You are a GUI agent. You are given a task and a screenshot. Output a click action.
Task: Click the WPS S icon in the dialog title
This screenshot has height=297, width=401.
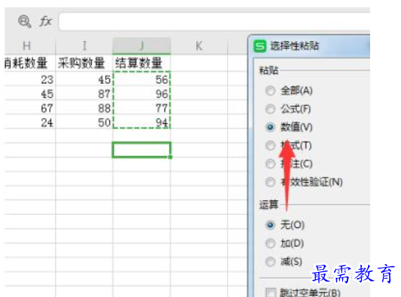tap(260, 46)
